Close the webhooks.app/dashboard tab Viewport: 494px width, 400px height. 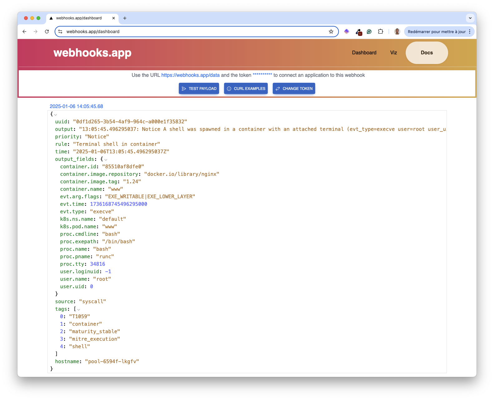tap(114, 18)
